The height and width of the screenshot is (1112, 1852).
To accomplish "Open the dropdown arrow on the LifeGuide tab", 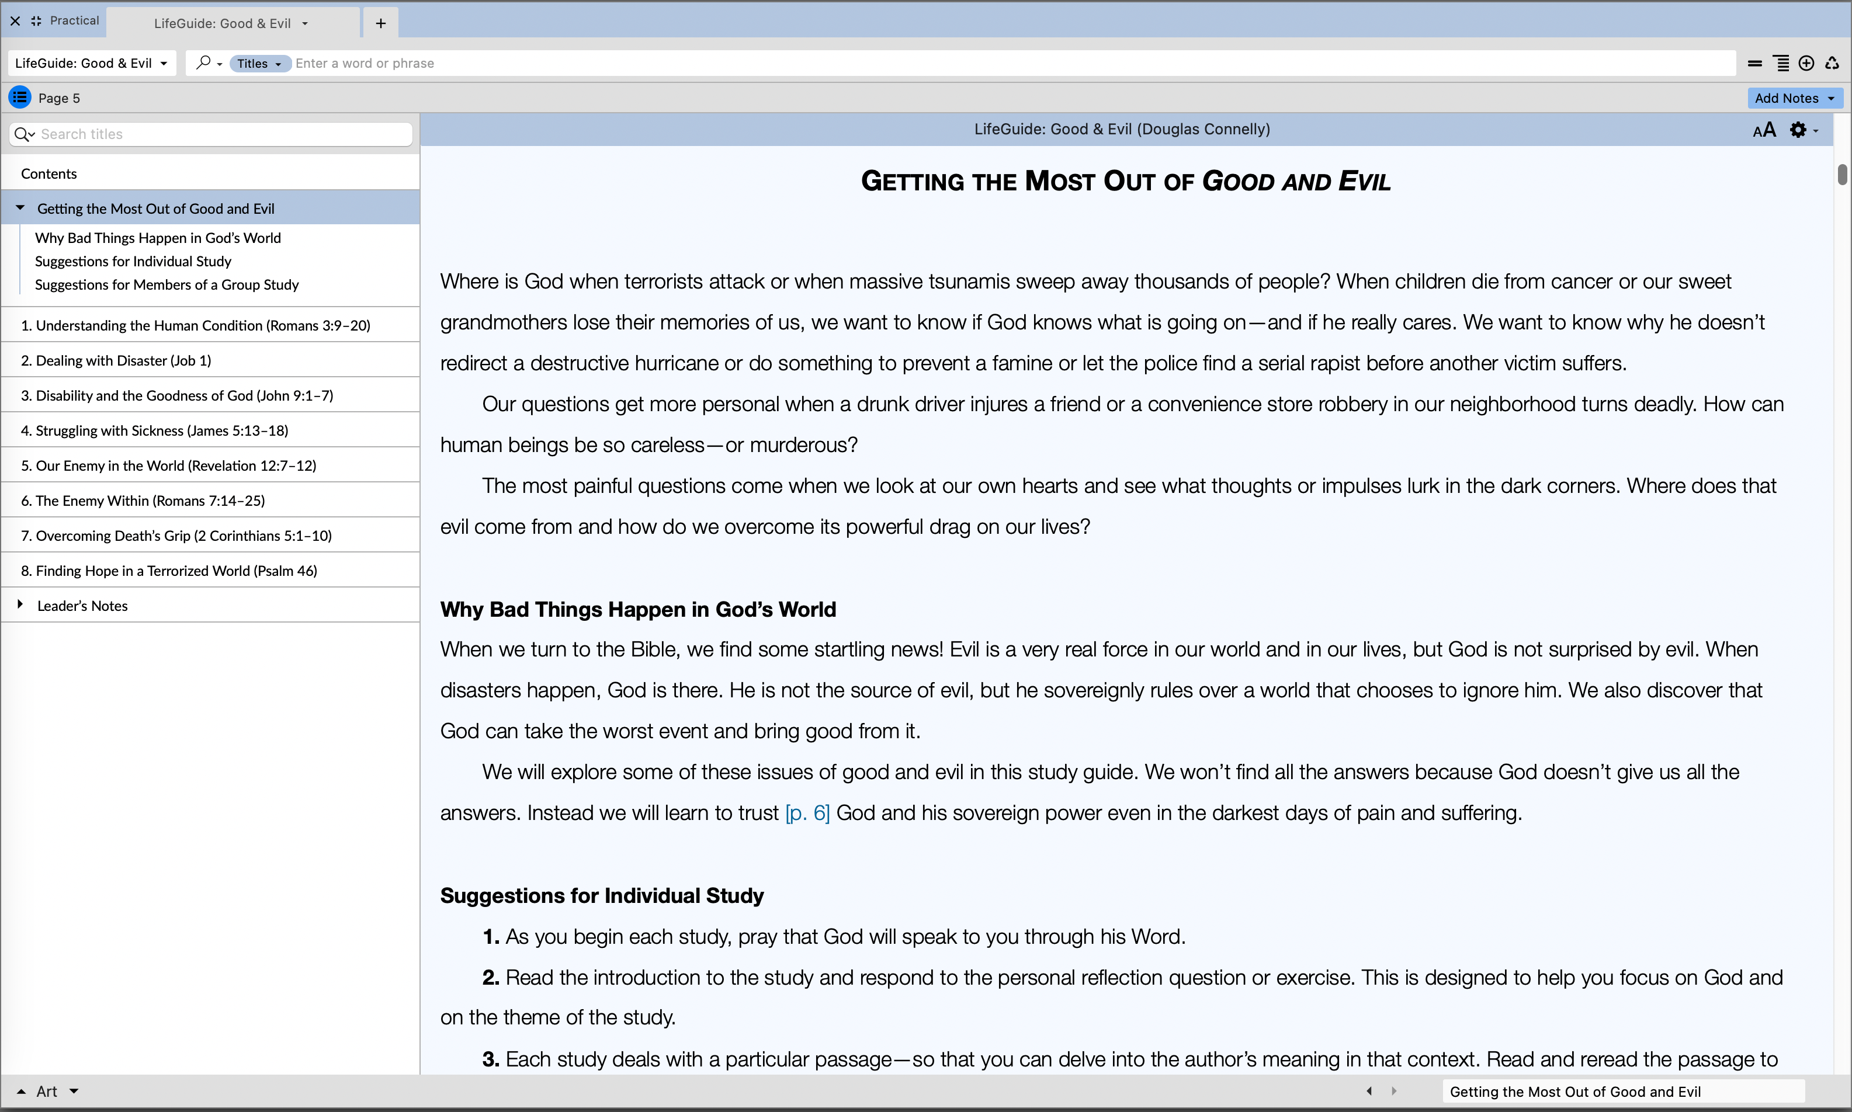I will coord(305,24).
